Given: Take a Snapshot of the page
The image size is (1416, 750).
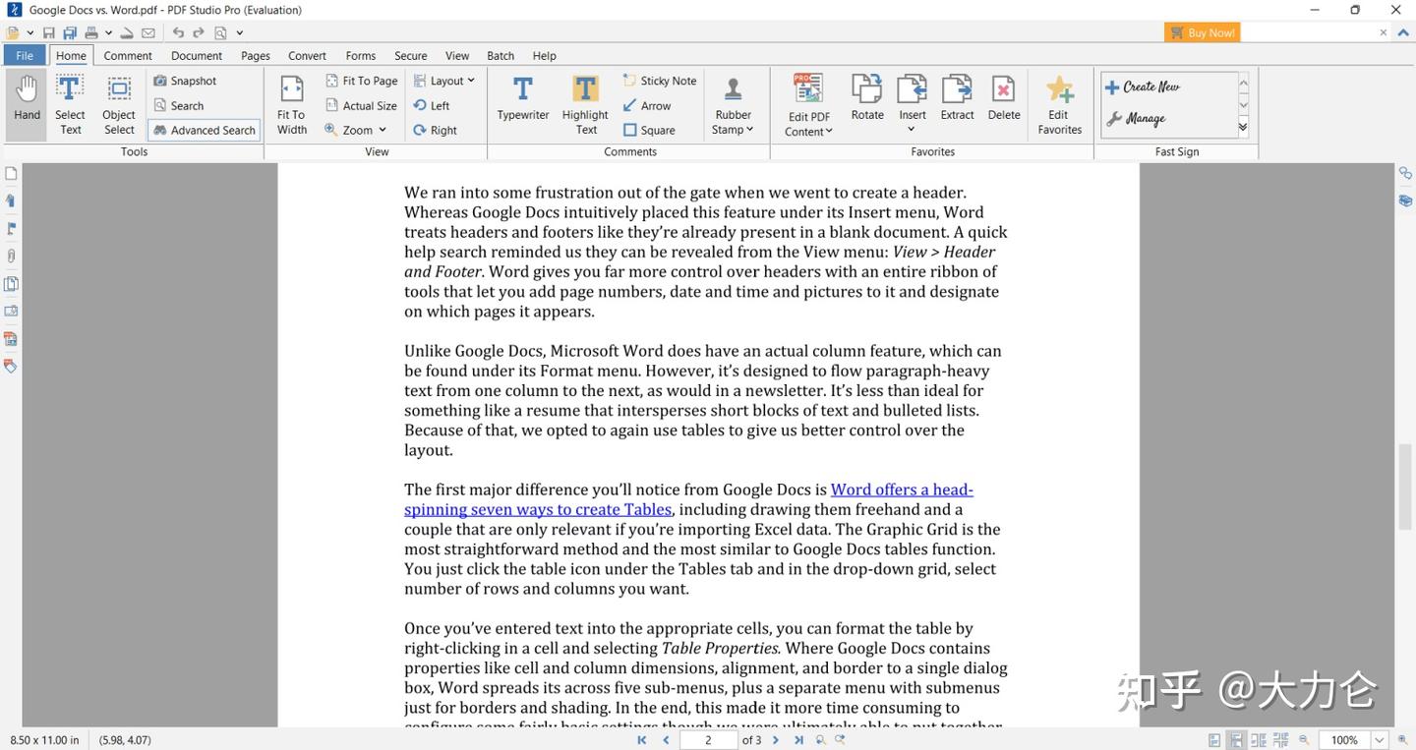Looking at the screenshot, I should tap(185, 81).
